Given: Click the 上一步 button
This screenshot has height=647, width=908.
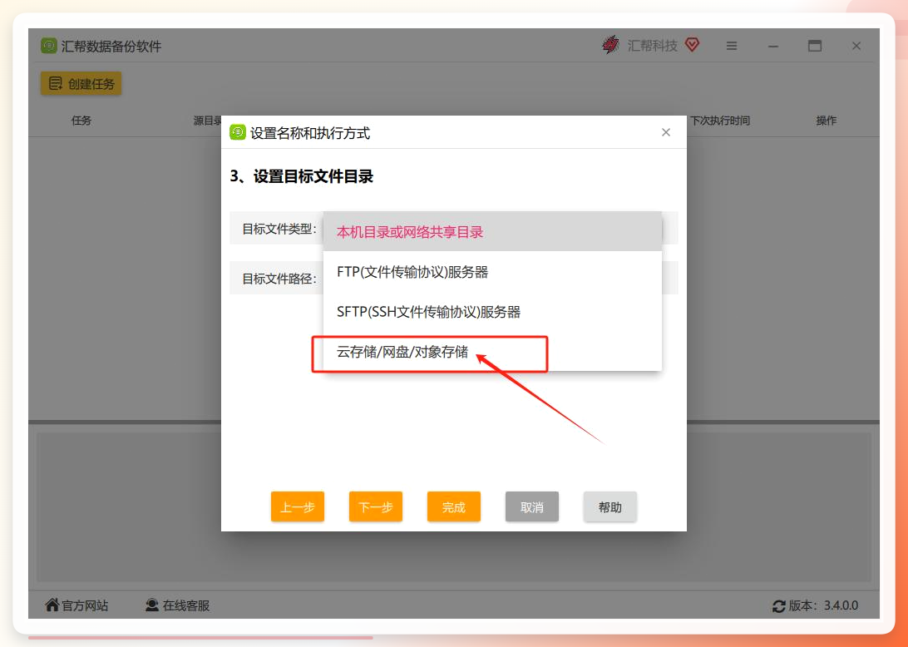Looking at the screenshot, I should click(298, 506).
